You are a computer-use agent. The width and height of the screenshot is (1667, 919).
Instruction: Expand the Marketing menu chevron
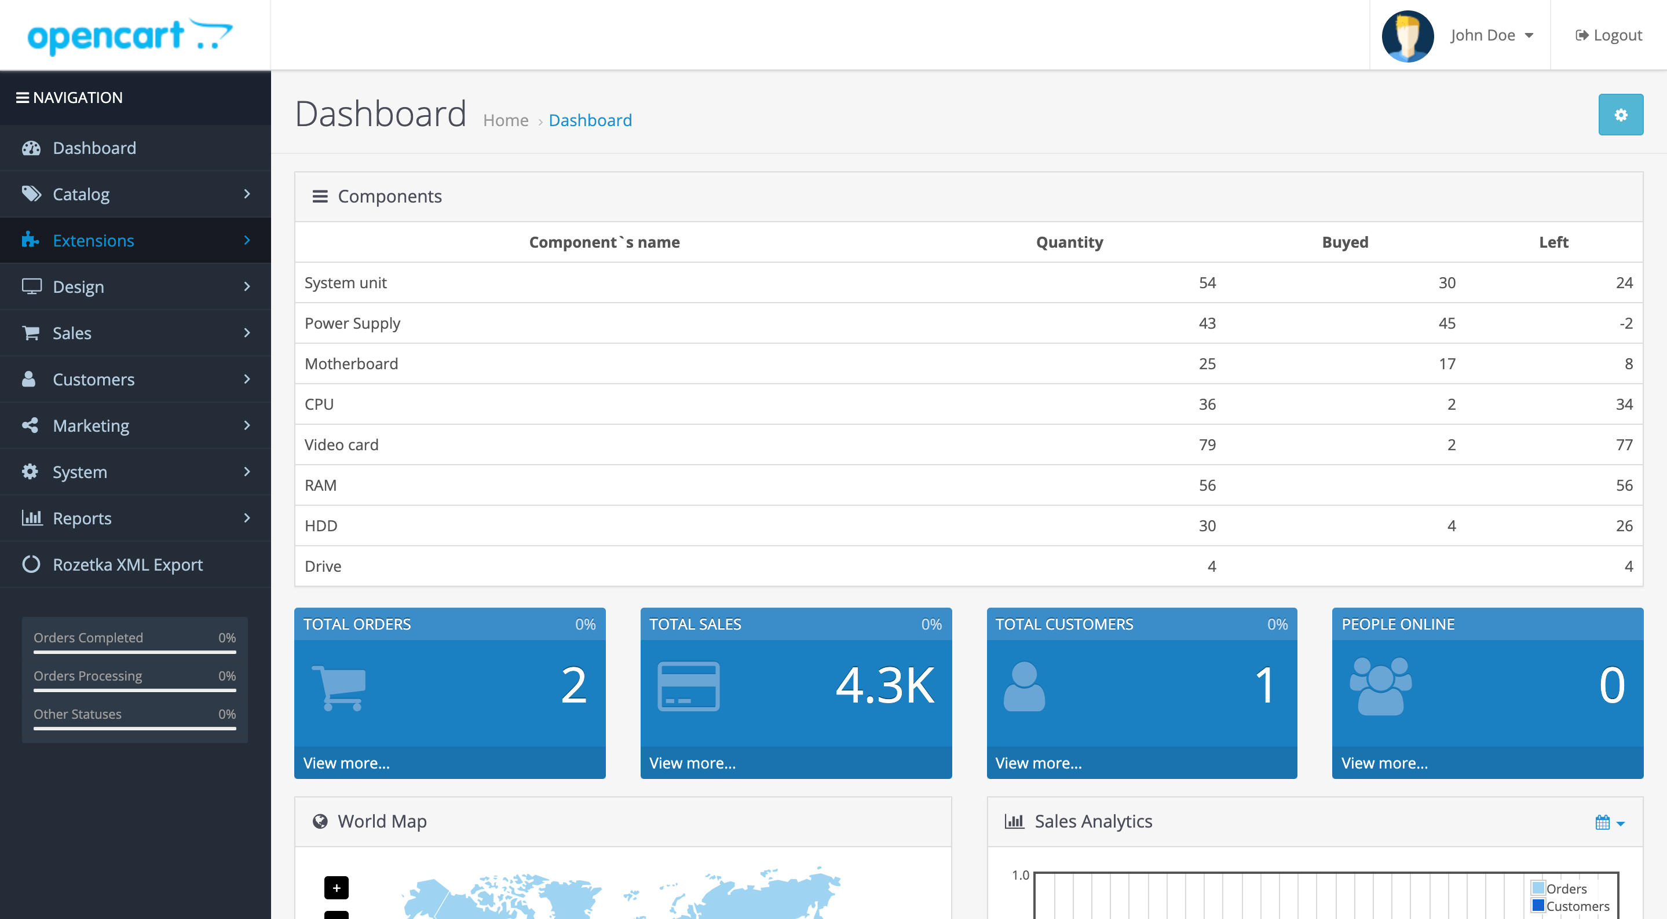247,425
